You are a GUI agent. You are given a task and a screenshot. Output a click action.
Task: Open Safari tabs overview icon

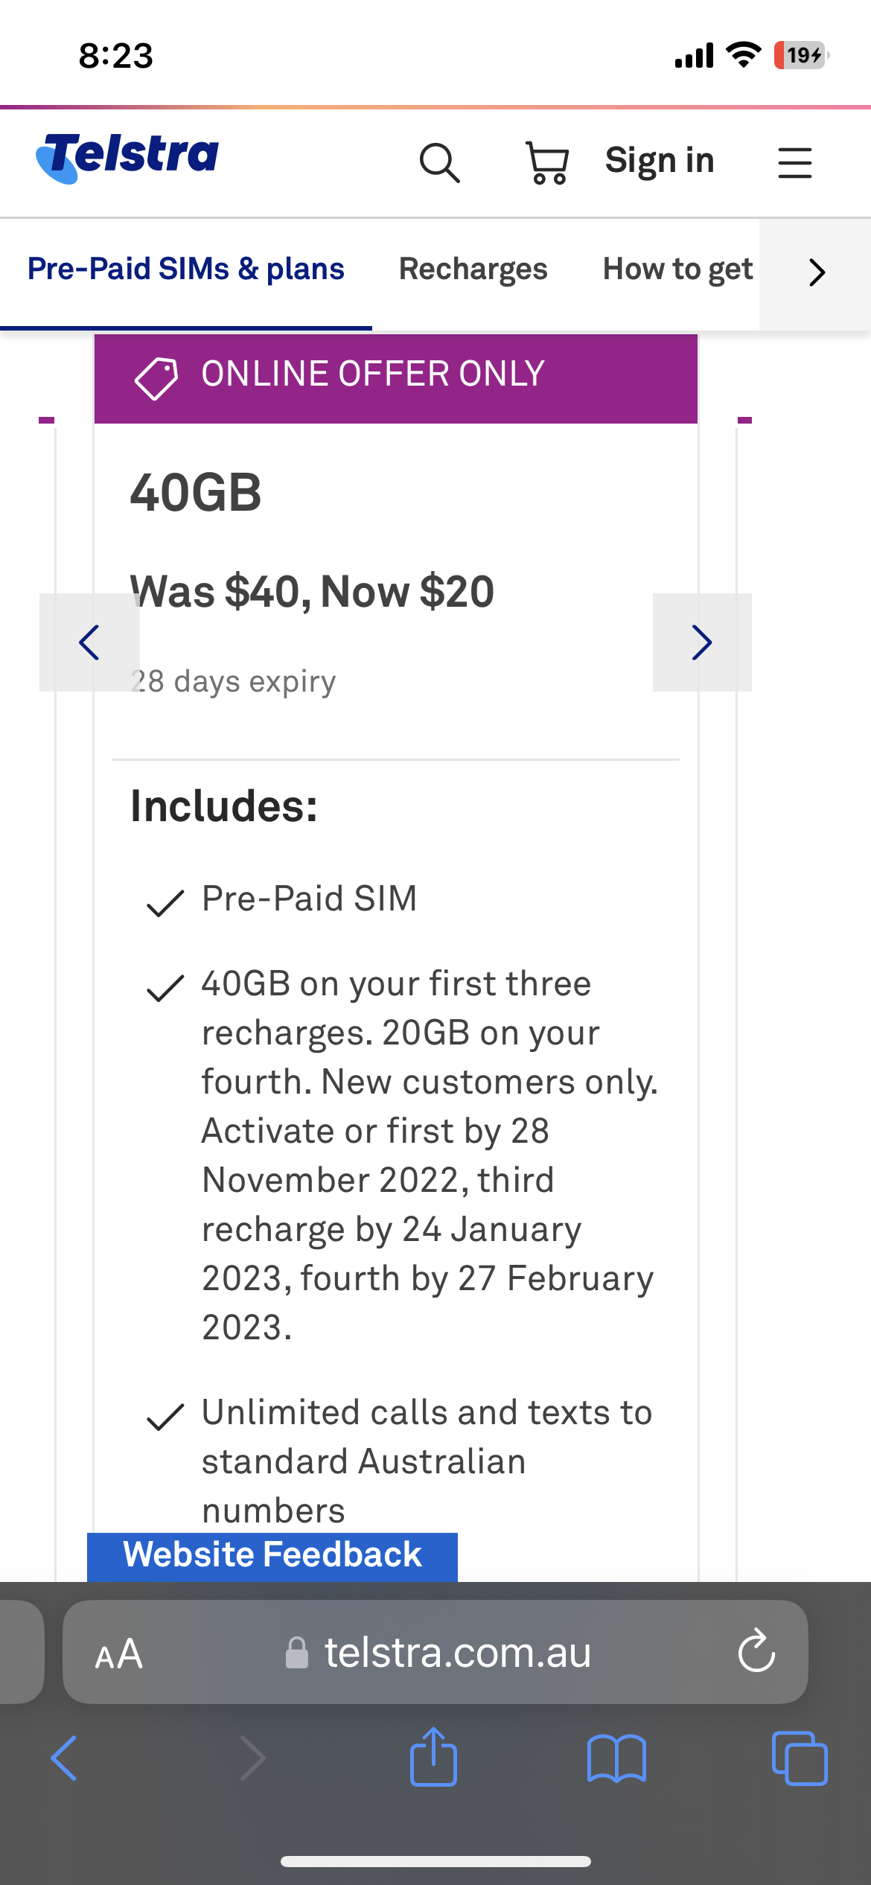click(x=799, y=1758)
